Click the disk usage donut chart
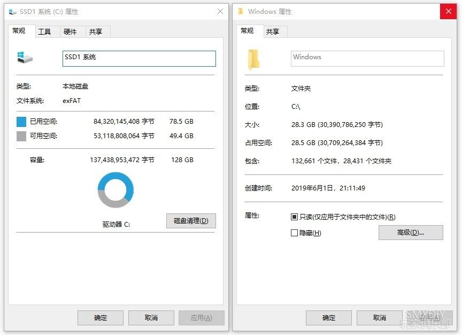 (x=115, y=190)
